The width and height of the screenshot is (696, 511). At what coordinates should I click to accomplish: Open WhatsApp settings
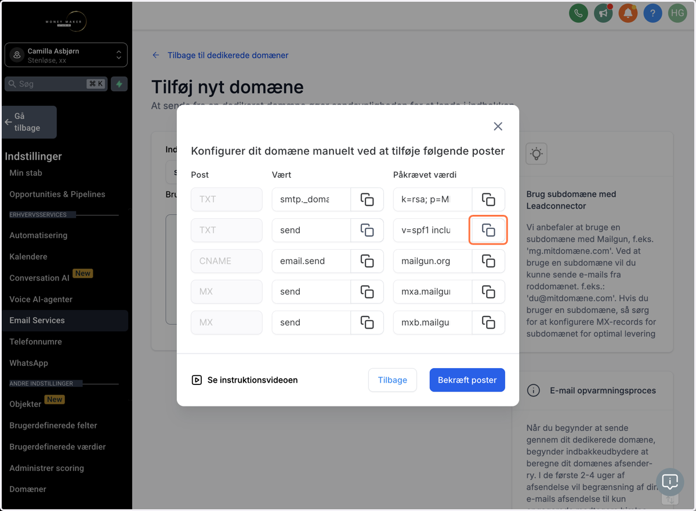coord(28,363)
